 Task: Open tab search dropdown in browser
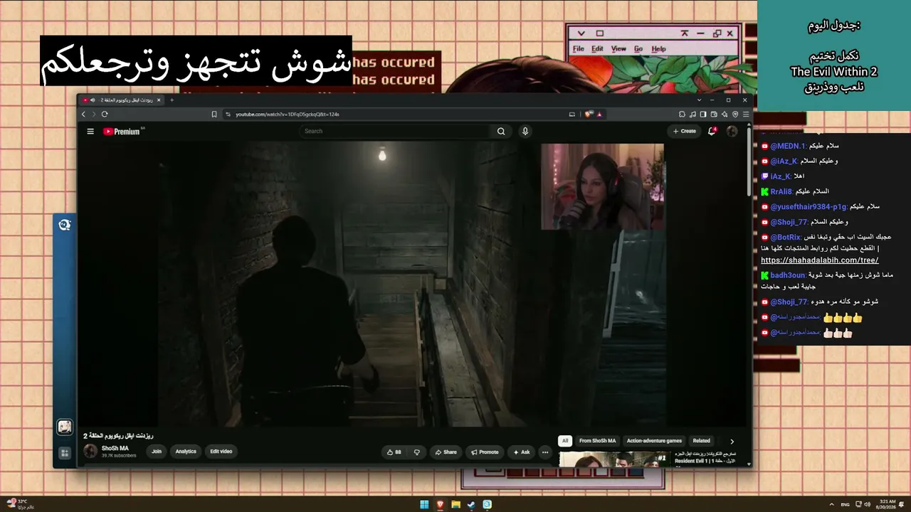coord(700,100)
